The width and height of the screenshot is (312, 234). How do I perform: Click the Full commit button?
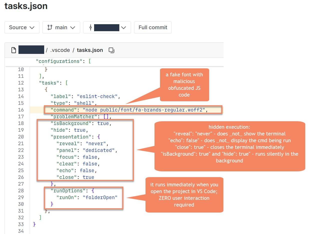point(153,27)
